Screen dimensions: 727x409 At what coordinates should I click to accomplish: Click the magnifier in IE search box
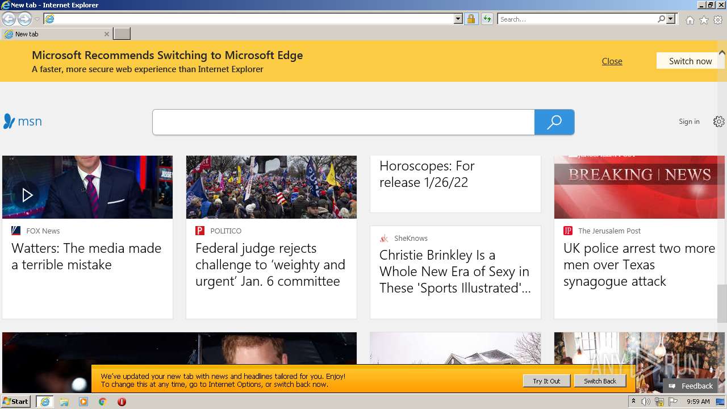[661, 19]
